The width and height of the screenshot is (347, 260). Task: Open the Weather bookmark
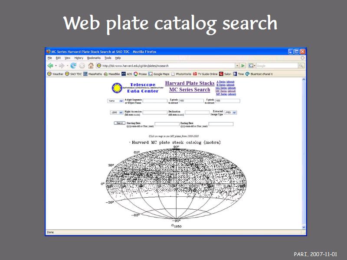coord(55,74)
